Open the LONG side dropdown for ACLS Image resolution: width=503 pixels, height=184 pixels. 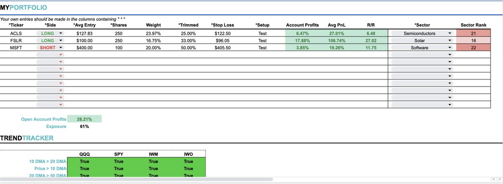click(x=50, y=33)
